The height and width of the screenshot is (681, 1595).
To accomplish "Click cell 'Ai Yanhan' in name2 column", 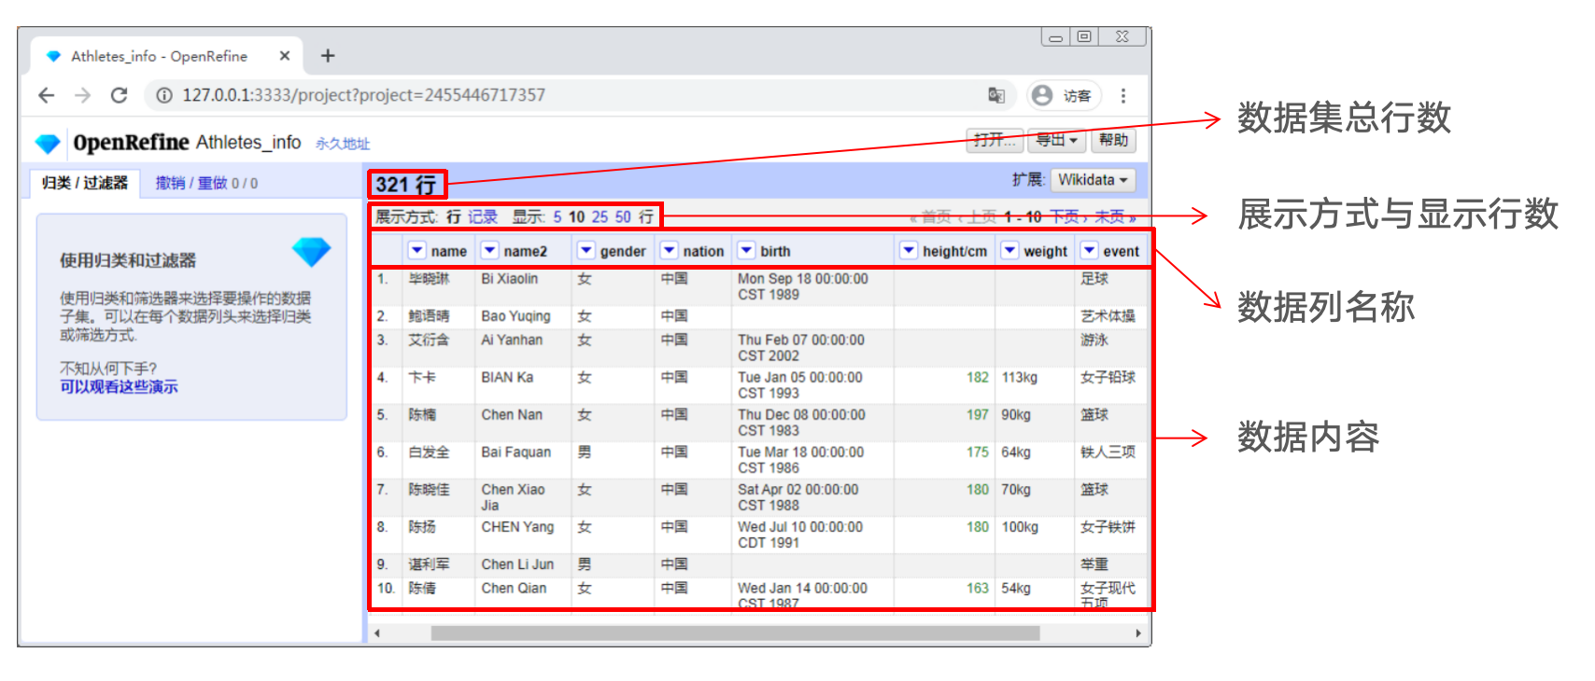I will pyautogui.click(x=512, y=340).
